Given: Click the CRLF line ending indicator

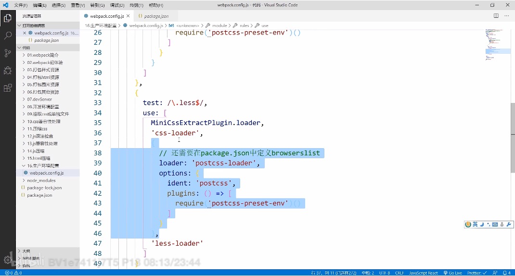Looking at the screenshot, I should tap(399, 273).
